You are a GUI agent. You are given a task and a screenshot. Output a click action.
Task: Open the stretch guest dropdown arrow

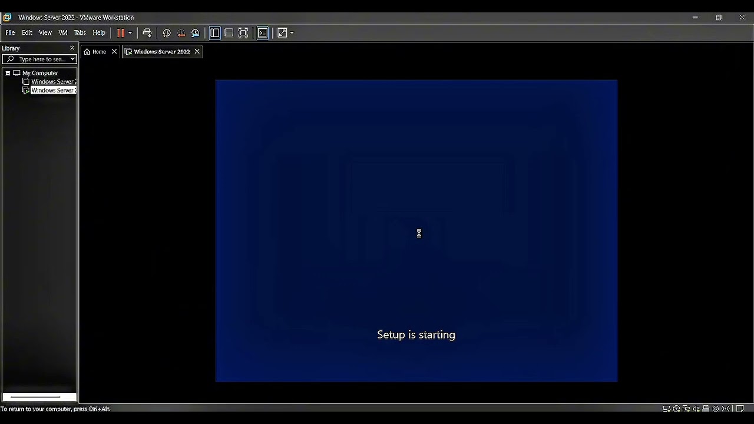[292, 33]
